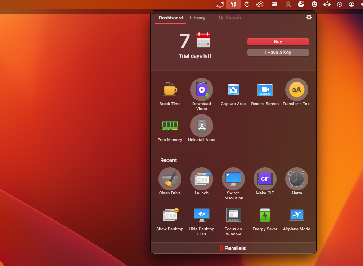
Task: Switch to the Dashboard tab
Action: 171,18
